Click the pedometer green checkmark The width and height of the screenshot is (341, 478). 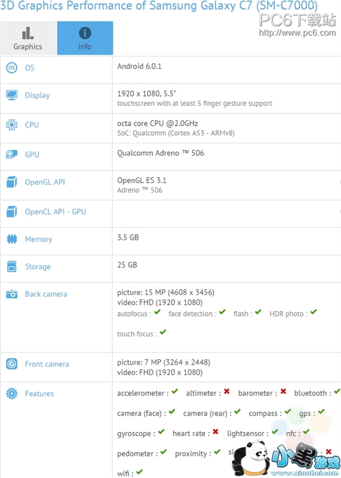[164, 452]
